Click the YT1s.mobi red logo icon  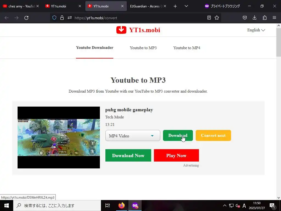click(x=121, y=30)
